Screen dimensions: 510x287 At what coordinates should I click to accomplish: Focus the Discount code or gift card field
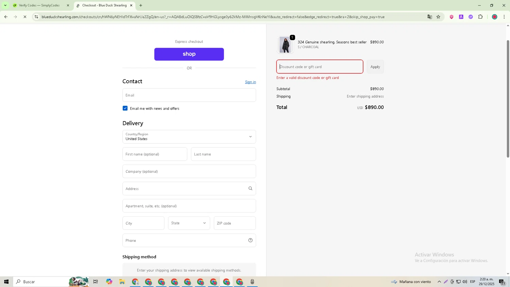(x=320, y=67)
